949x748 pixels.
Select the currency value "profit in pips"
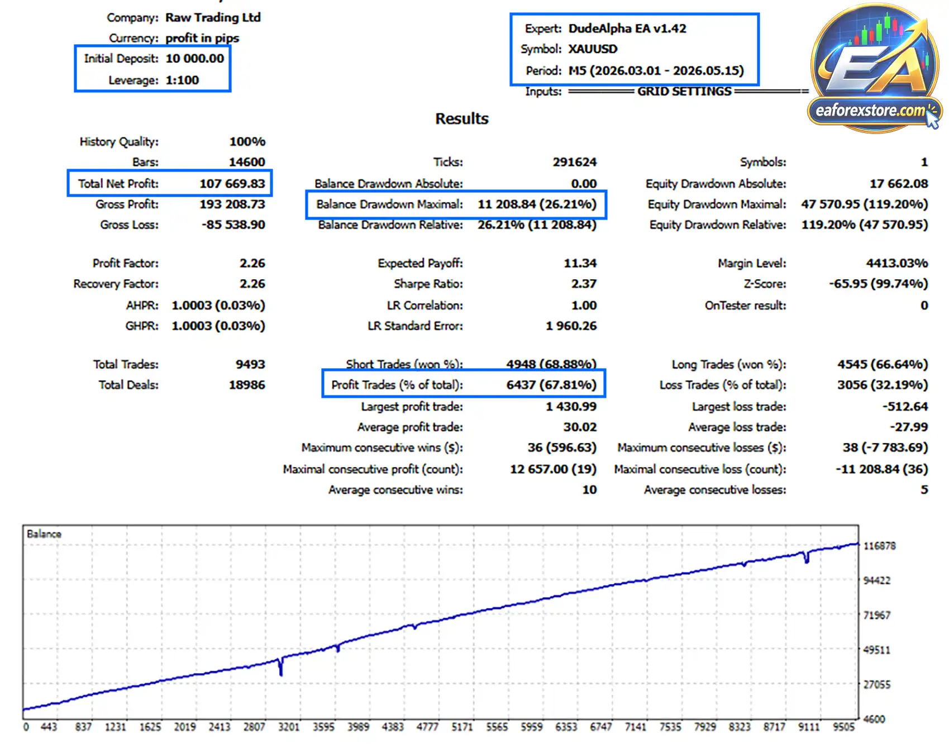click(x=202, y=38)
